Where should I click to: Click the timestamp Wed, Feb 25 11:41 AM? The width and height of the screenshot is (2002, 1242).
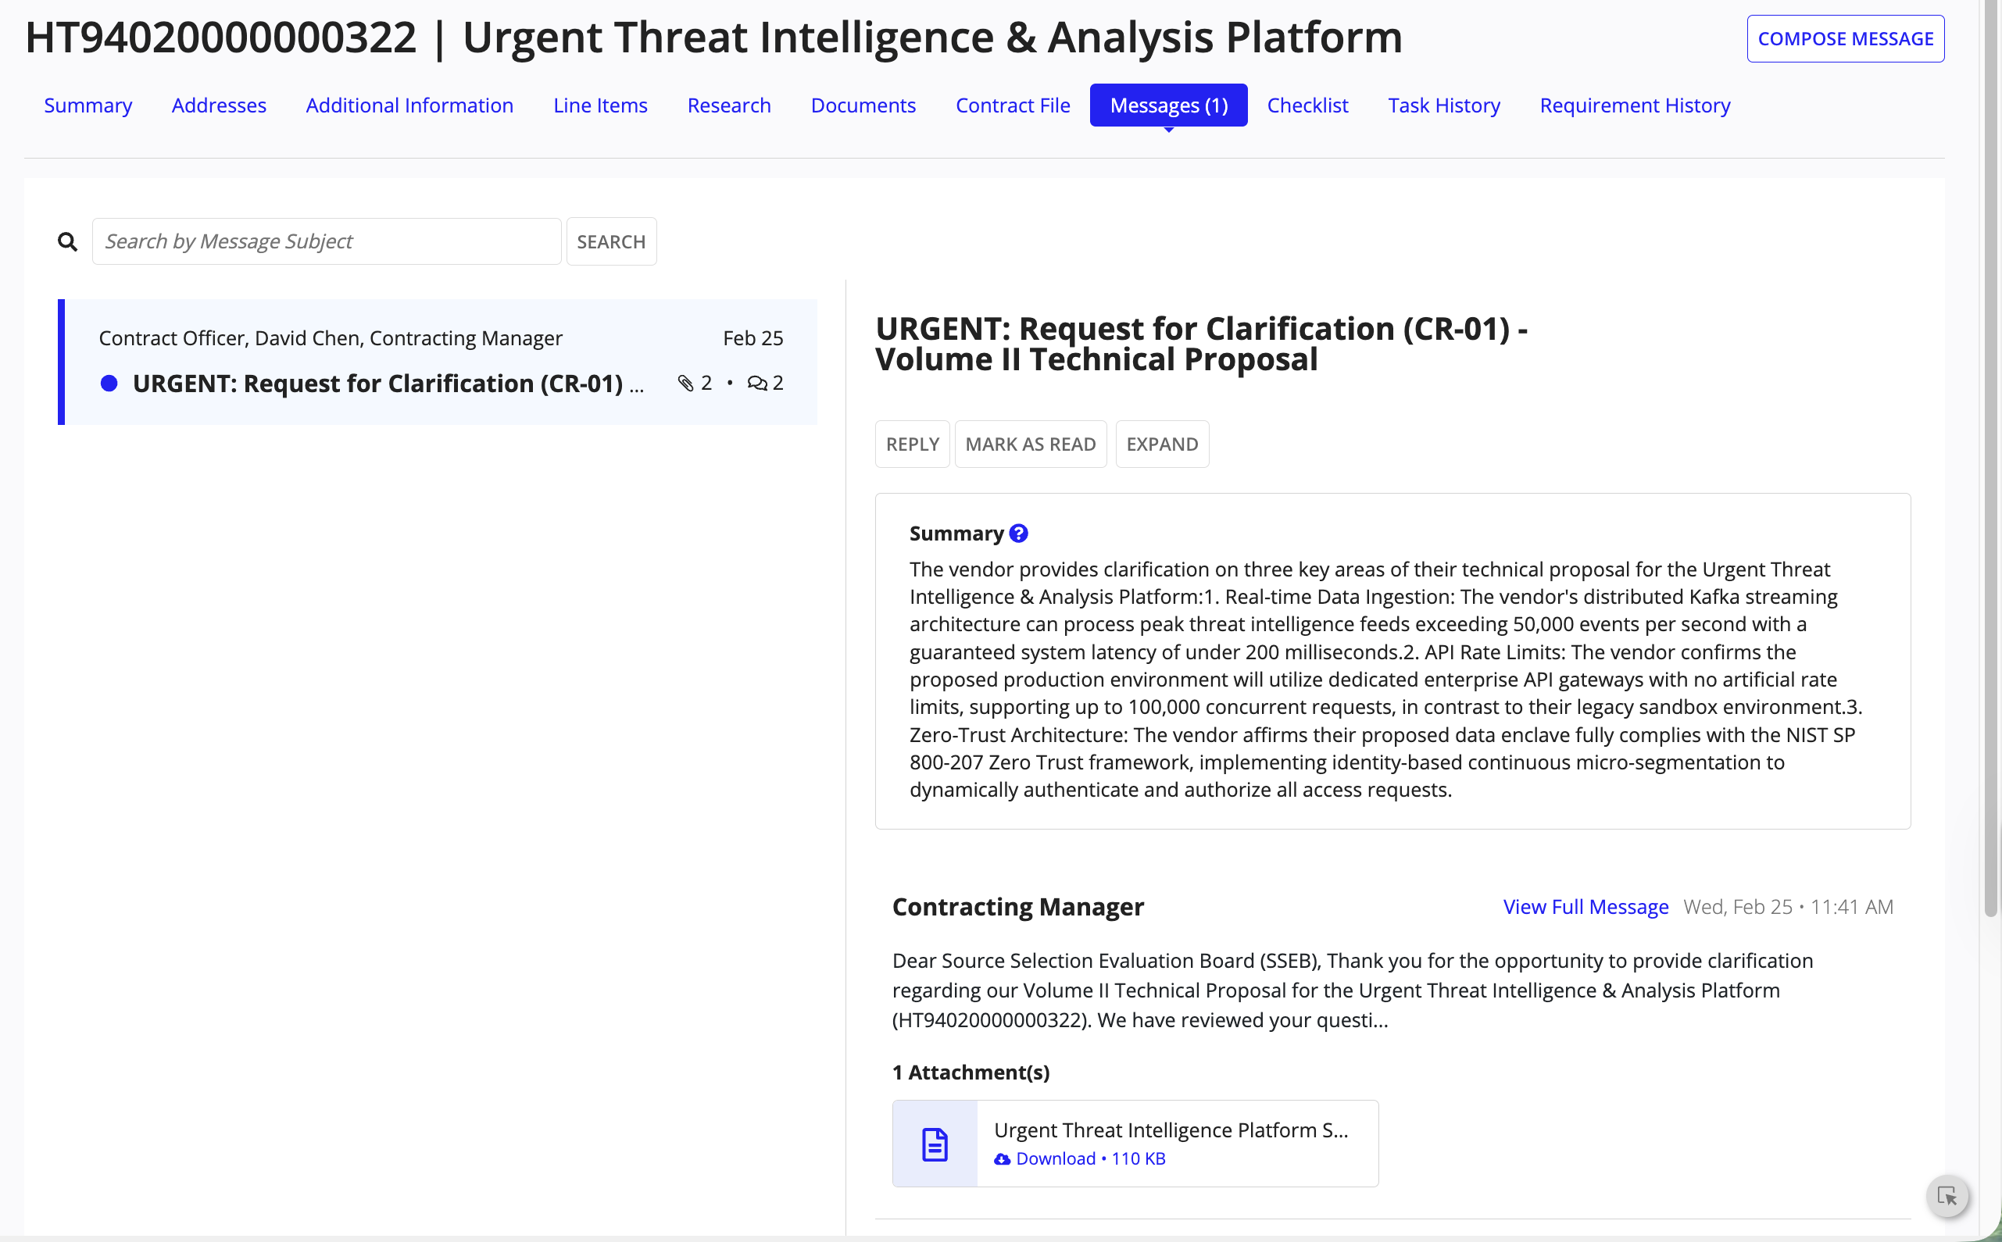(1788, 907)
